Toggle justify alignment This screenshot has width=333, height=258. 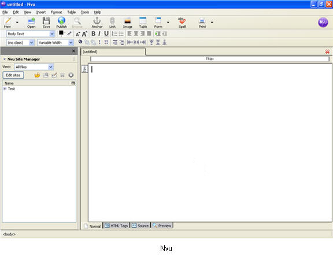(149, 34)
